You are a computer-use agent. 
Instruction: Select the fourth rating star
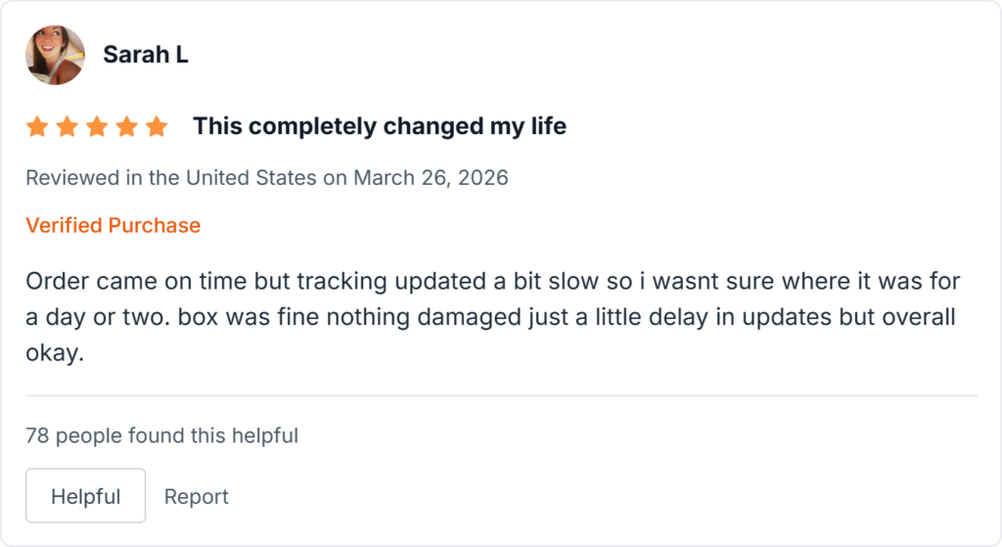[x=126, y=127]
